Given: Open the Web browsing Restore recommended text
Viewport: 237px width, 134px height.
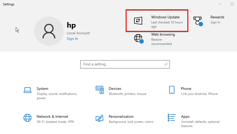Looking at the screenshot, I should [x=161, y=42].
